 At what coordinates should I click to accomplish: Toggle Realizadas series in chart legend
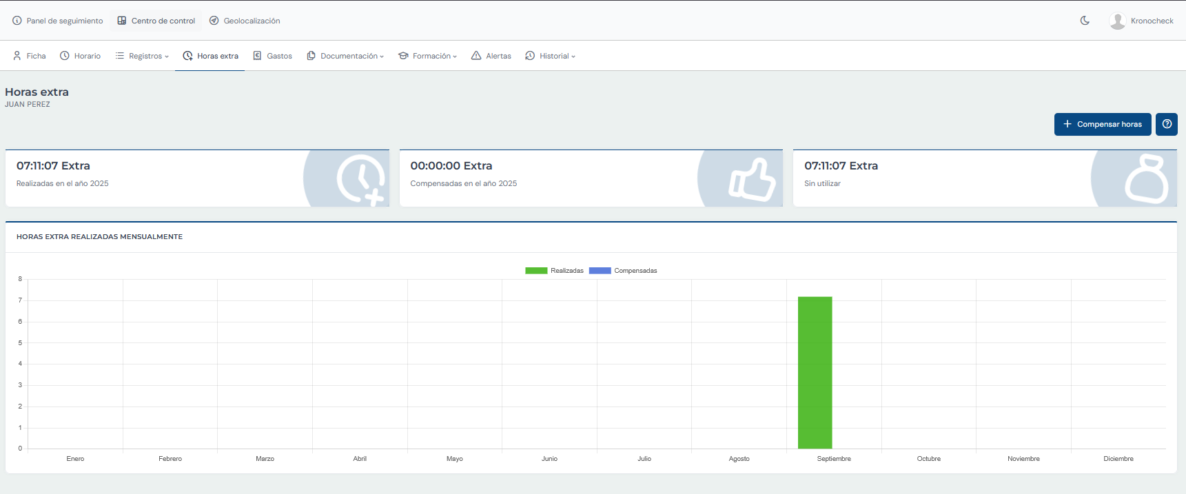point(554,271)
